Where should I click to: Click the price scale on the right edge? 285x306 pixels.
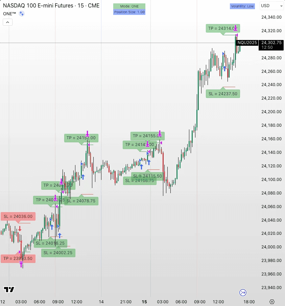pos(270,152)
